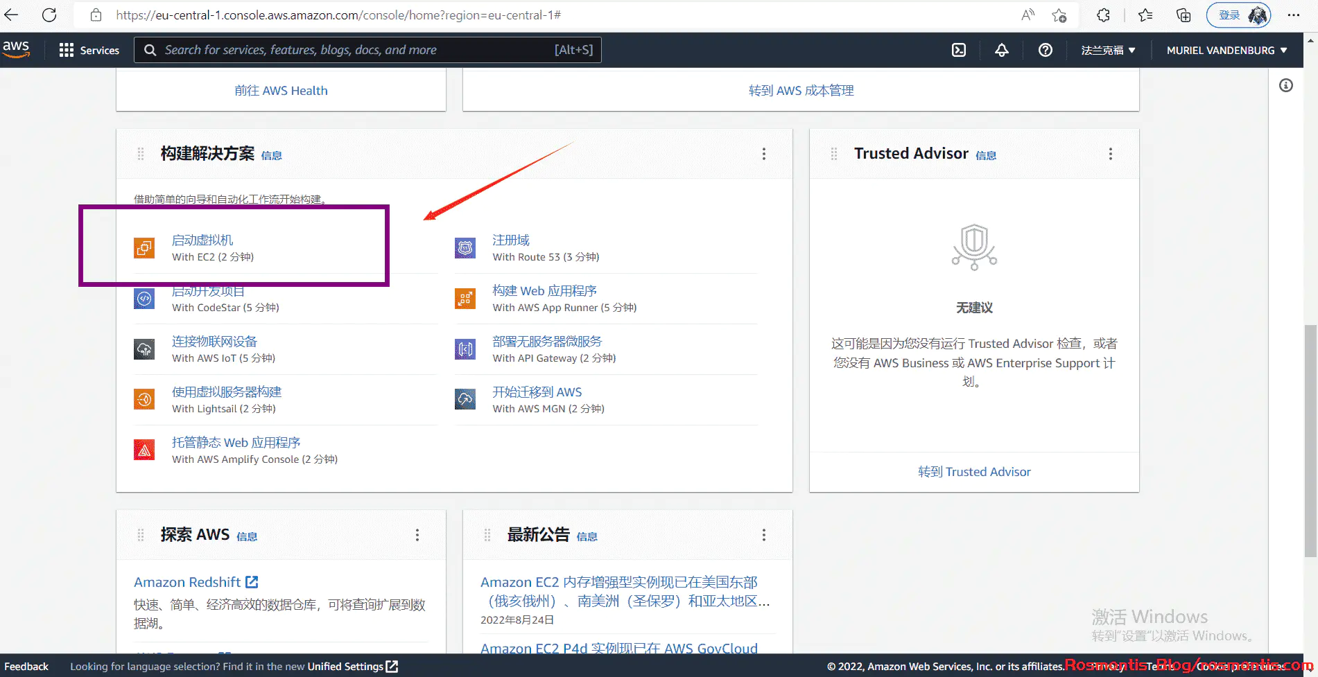Open the 注册域 link
Viewport: 1318px width, 677px height.
point(511,240)
